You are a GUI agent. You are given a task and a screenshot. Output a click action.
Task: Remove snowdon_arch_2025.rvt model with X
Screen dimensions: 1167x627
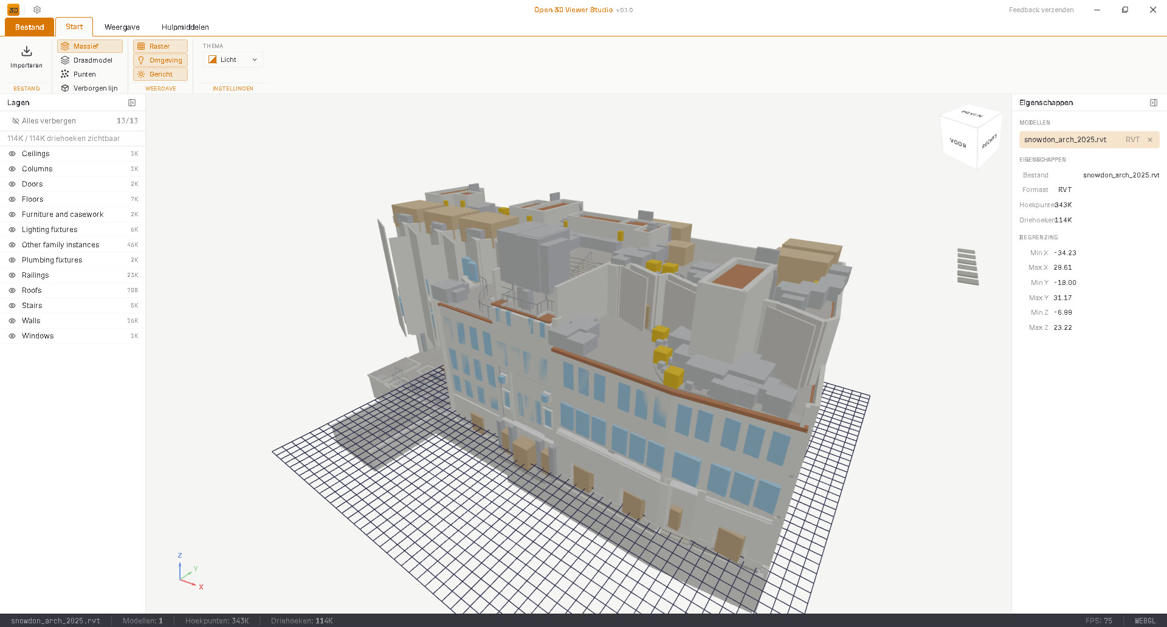tap(1150, 140)
